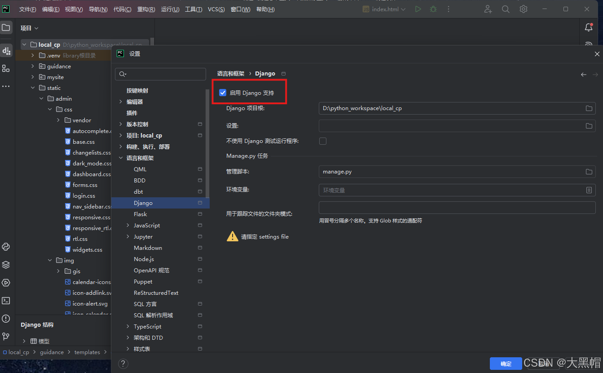The height and width of the screenshot is (373, 603).
Task: Click the 管理脚本 manage.py input field
Action: (457, 172)
